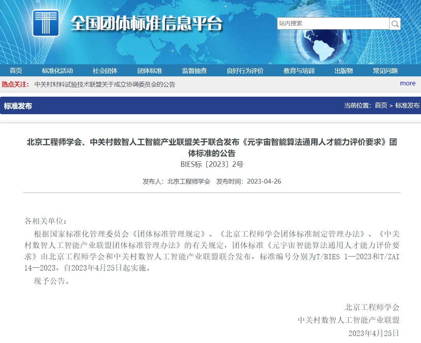Go to the 团体标准 menu
The width and height of the screenshot is (421, 343).
[x=150, y=71]
